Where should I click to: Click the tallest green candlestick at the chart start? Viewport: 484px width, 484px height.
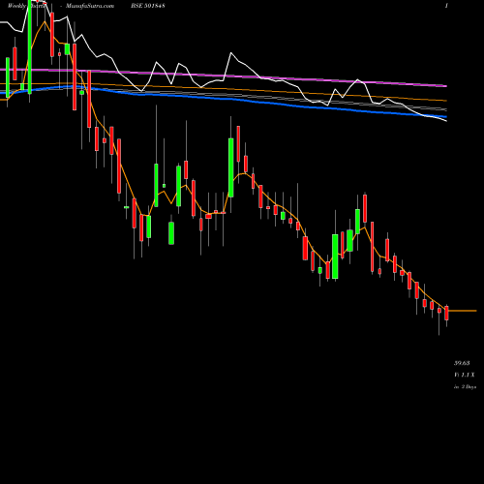point(30,46)
